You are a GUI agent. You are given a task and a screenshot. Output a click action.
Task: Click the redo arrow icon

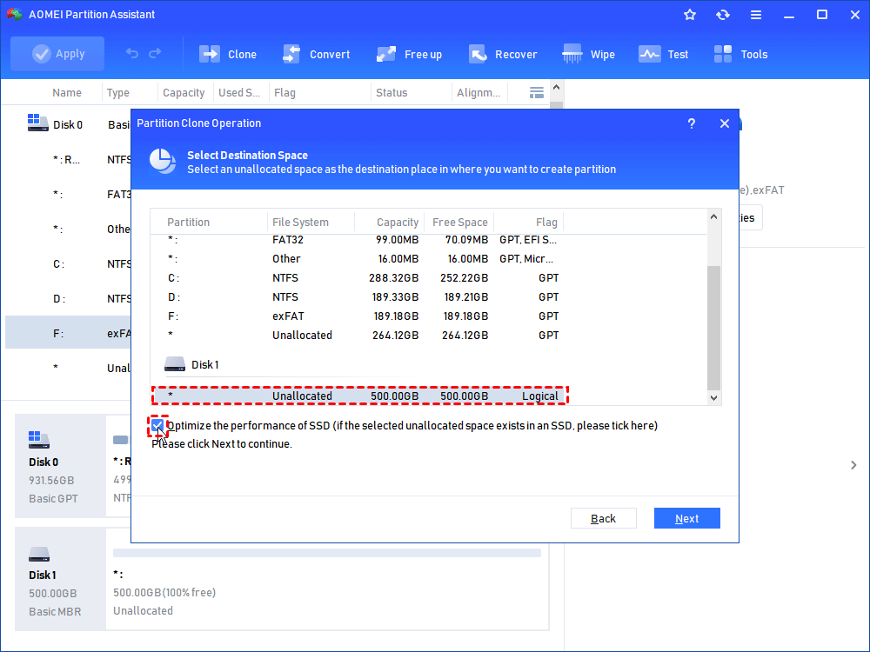pyautogui.click(x=156, y=53)
